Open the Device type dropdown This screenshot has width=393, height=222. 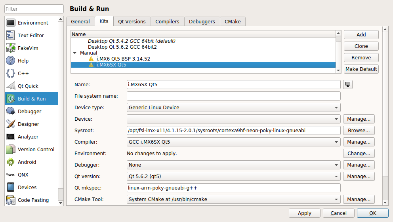click(233, 107)
